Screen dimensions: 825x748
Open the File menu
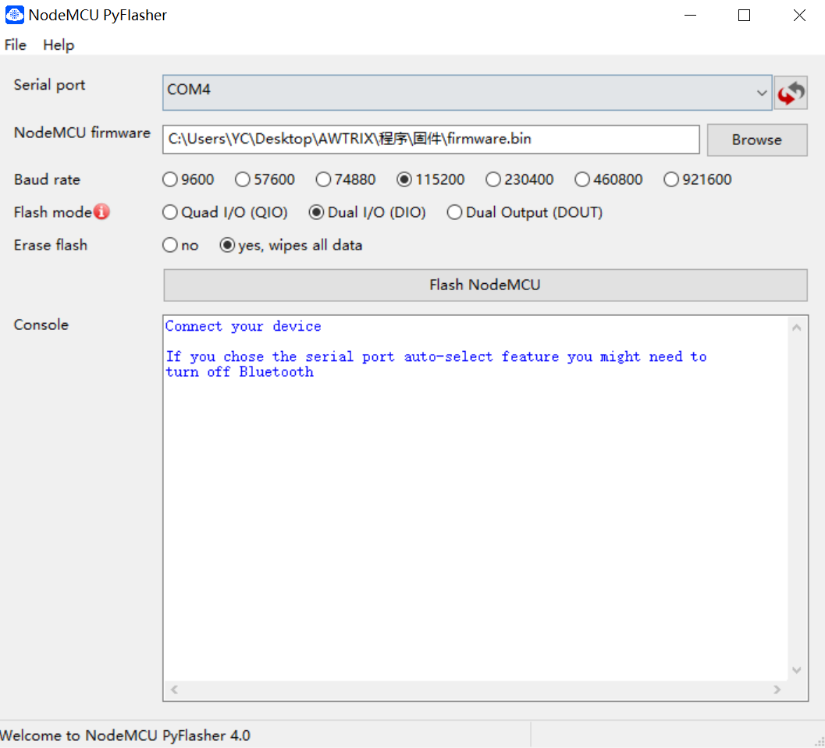pyautogui.click(x=16, y=45)
